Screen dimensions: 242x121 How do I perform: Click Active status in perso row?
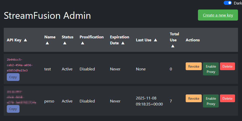coord(67,101)
